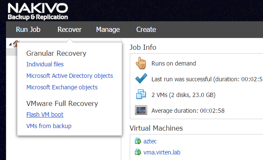The image size is (263, 160).
Task: Click the home icon in the tree
Action: pyautogui.click(x=16, y=43)
